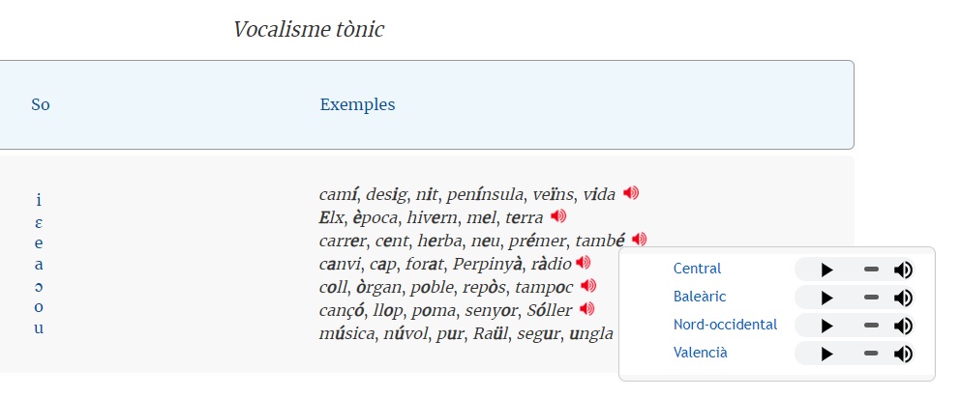The height and width of the screenshot is (398, 961).
Task: Select the Central dialect label
Action: (697, 269)
